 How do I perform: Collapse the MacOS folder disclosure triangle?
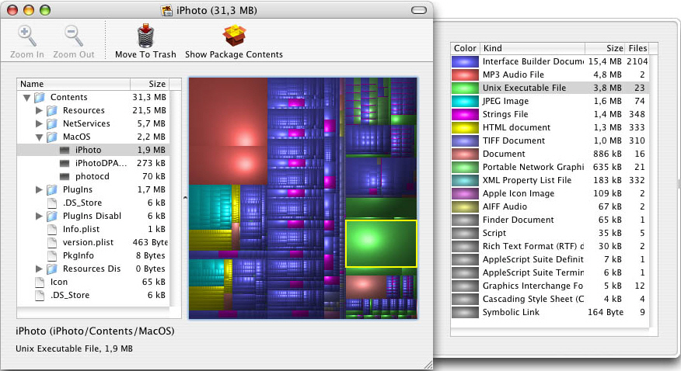point(39,137)
